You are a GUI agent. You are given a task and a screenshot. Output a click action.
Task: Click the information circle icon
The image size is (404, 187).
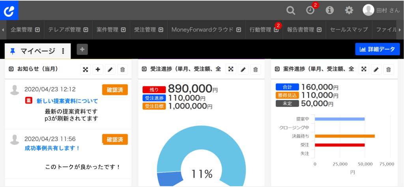(330, 10)
